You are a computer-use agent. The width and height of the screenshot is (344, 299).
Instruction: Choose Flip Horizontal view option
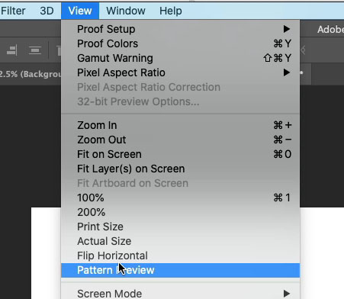181,256
